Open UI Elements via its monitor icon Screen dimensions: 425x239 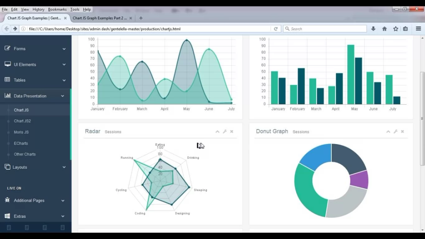click(x=7, y=64)
